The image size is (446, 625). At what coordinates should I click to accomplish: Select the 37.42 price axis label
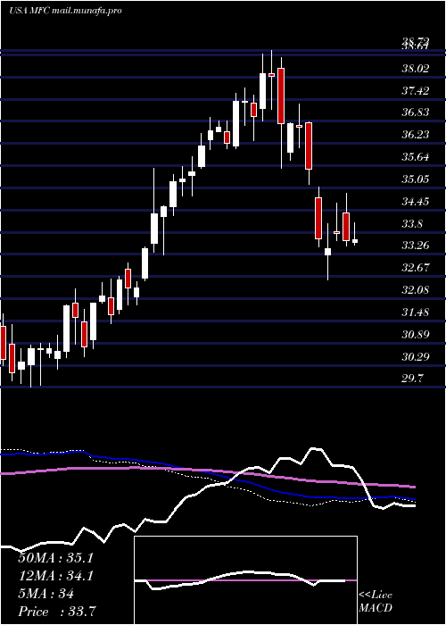[x=416, y=91]
